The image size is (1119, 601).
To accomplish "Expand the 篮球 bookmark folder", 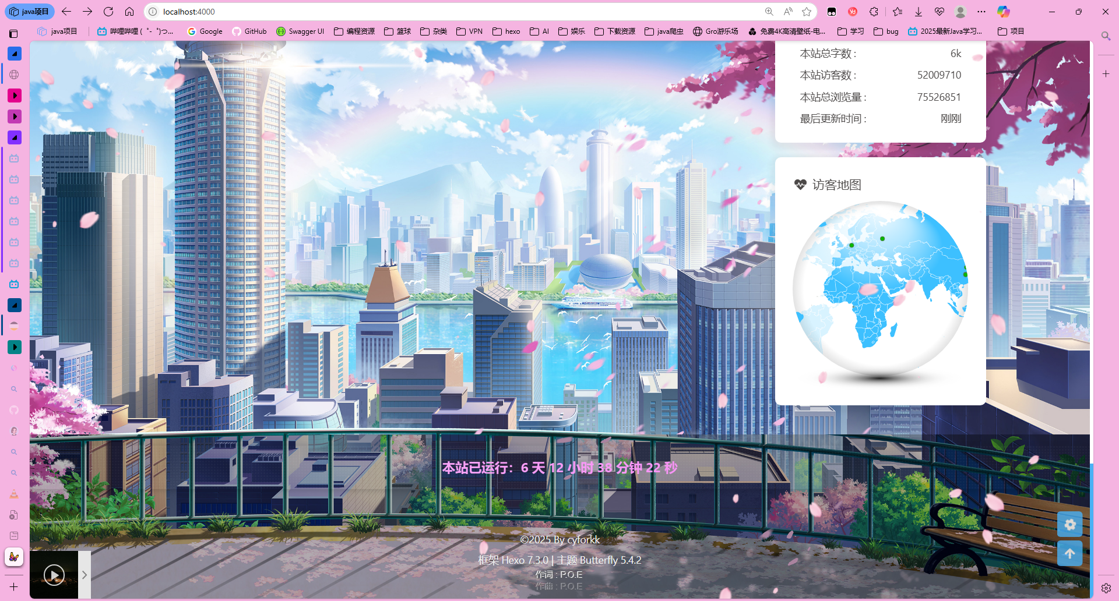I will tap(397, 31).
